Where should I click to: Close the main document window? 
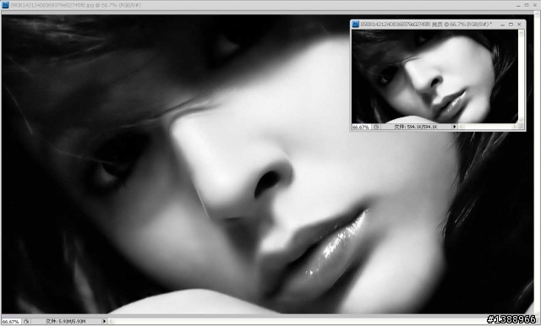535,5
